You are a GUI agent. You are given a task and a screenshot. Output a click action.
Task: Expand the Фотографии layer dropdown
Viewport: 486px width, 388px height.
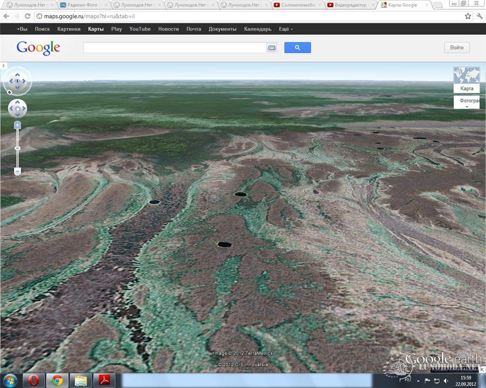467,102
